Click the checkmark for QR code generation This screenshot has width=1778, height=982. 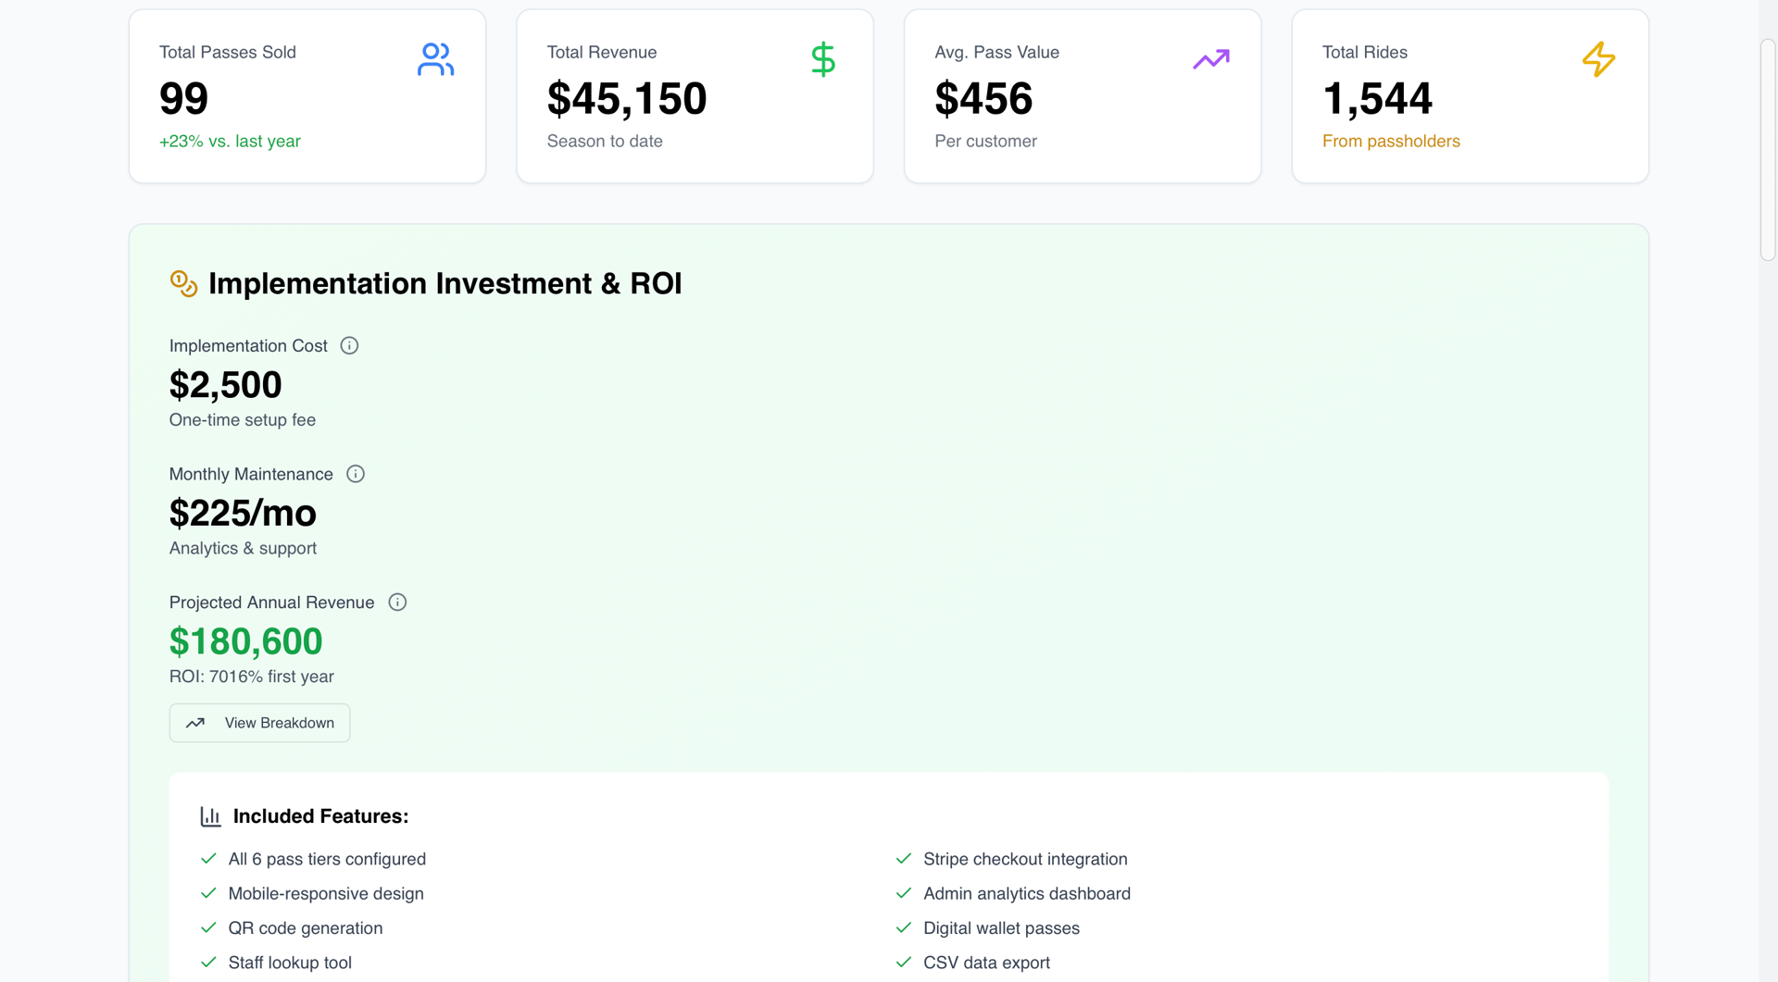[x=208, y=927]
